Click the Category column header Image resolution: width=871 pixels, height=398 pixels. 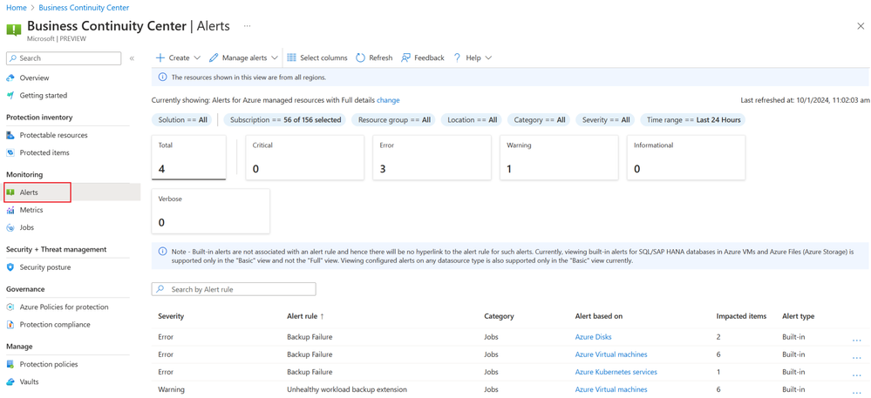point(499,316)
